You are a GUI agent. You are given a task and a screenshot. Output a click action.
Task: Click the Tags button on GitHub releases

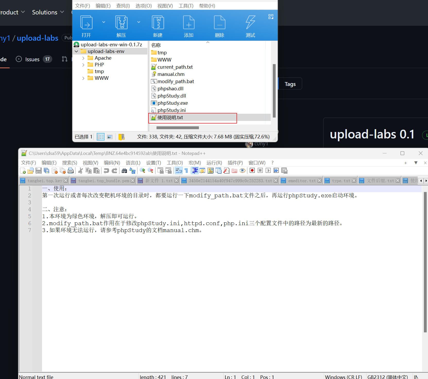pos(290,84)
